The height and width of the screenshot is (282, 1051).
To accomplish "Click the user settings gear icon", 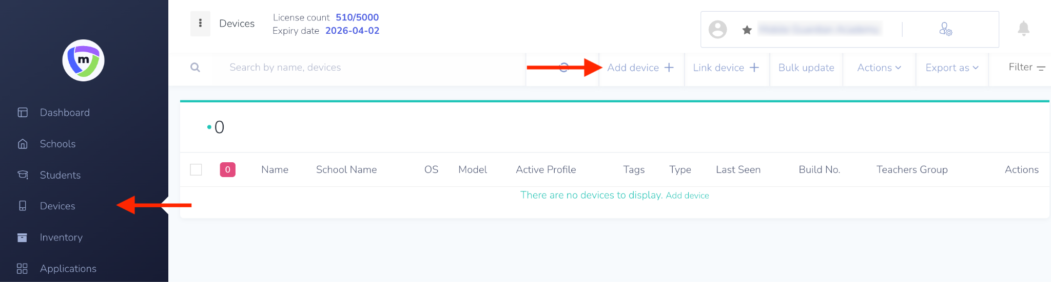I will tap(945, 29).
